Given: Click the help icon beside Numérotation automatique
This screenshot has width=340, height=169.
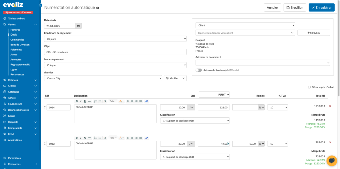Looking at the screenshot, I should tap(98, 8).
